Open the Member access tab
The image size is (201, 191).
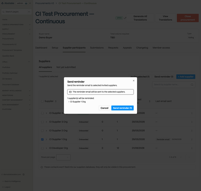pos(161,48)
